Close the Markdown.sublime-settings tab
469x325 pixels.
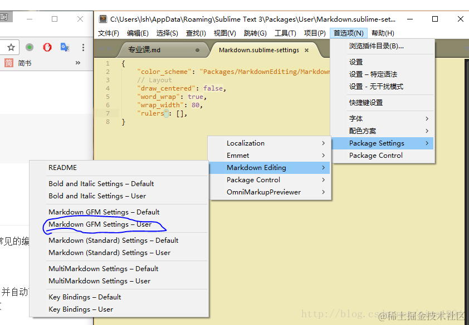pyautogui.click(x=306, y=50)
